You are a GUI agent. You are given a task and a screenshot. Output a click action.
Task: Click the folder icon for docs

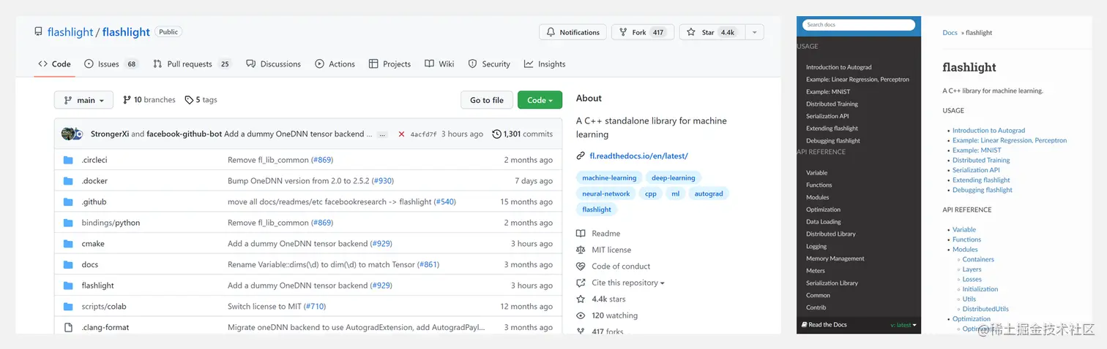click(68, 264)
